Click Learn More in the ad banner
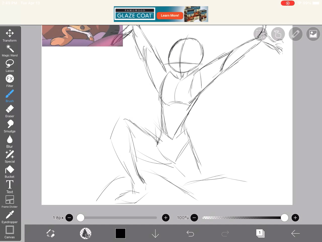The width and height of the screenshot is (322, 242). point(170,15)
